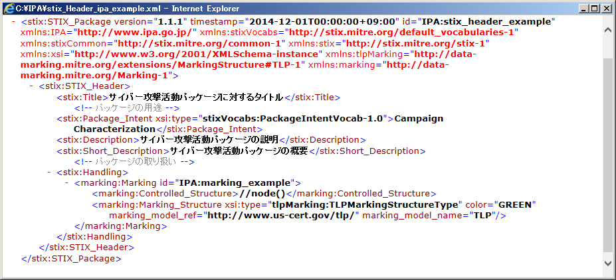Click the version value 1.1.1
Viewport: 616px width, 280px height.
click(172, 22)
